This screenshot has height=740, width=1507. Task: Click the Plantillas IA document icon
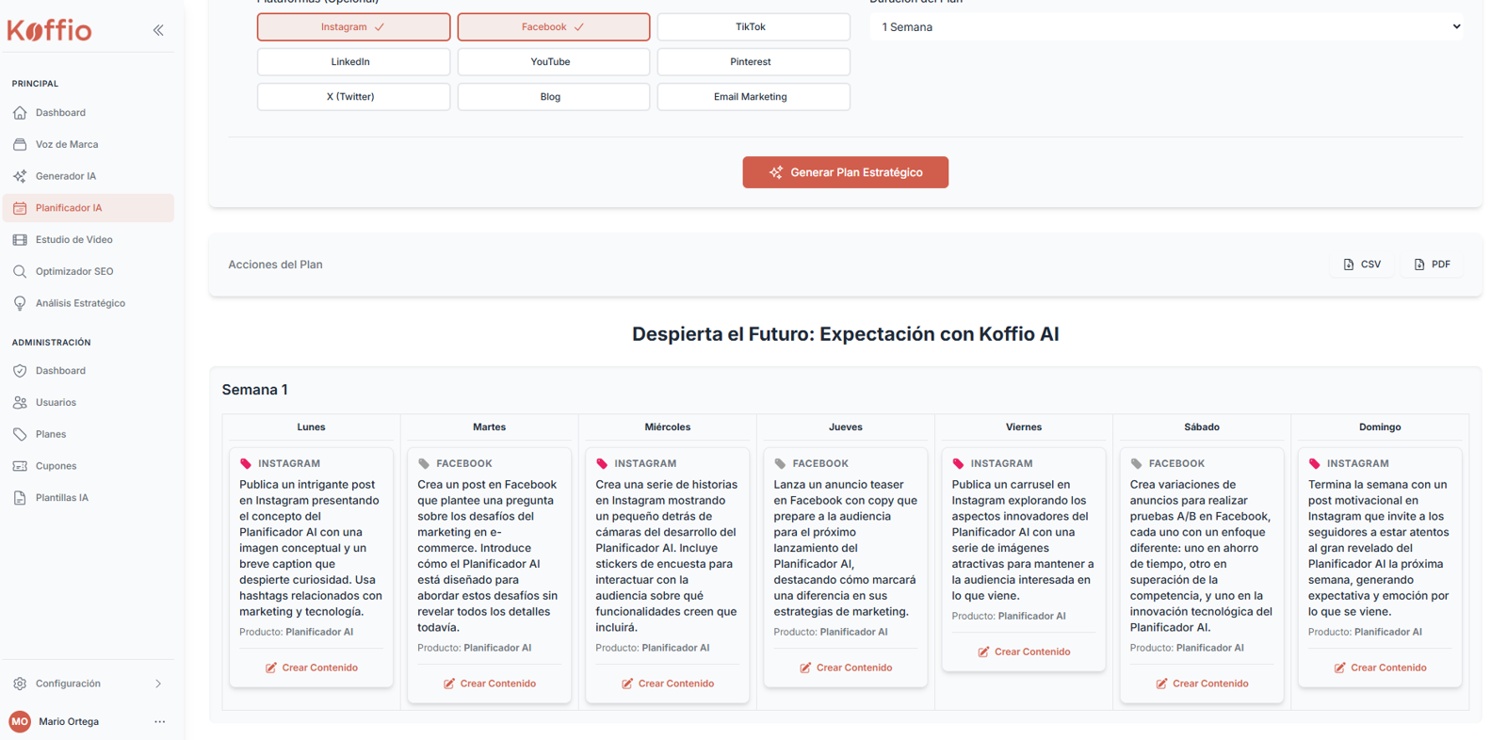[20, 498]
